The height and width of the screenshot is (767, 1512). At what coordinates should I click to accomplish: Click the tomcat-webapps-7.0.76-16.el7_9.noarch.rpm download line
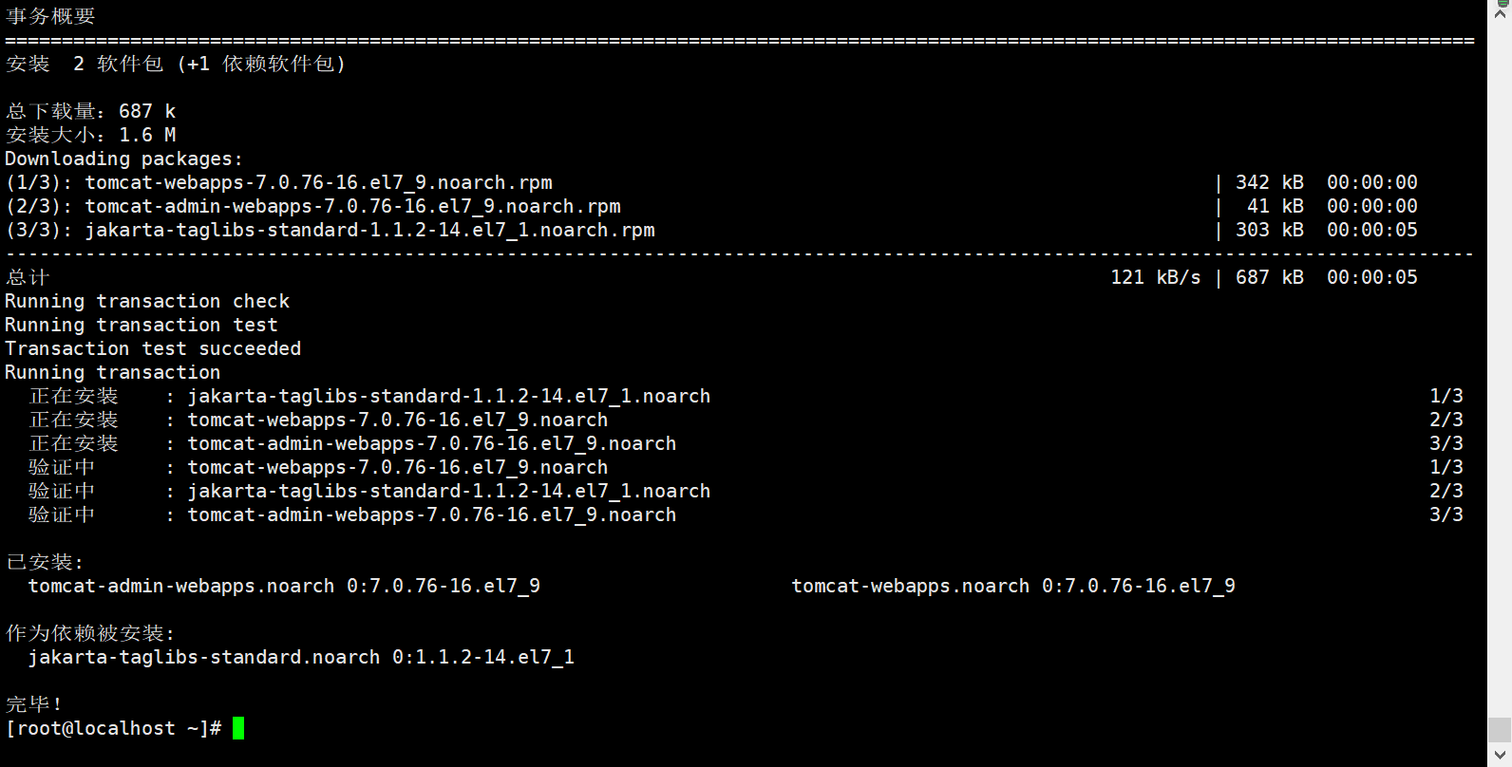point(318,182)
